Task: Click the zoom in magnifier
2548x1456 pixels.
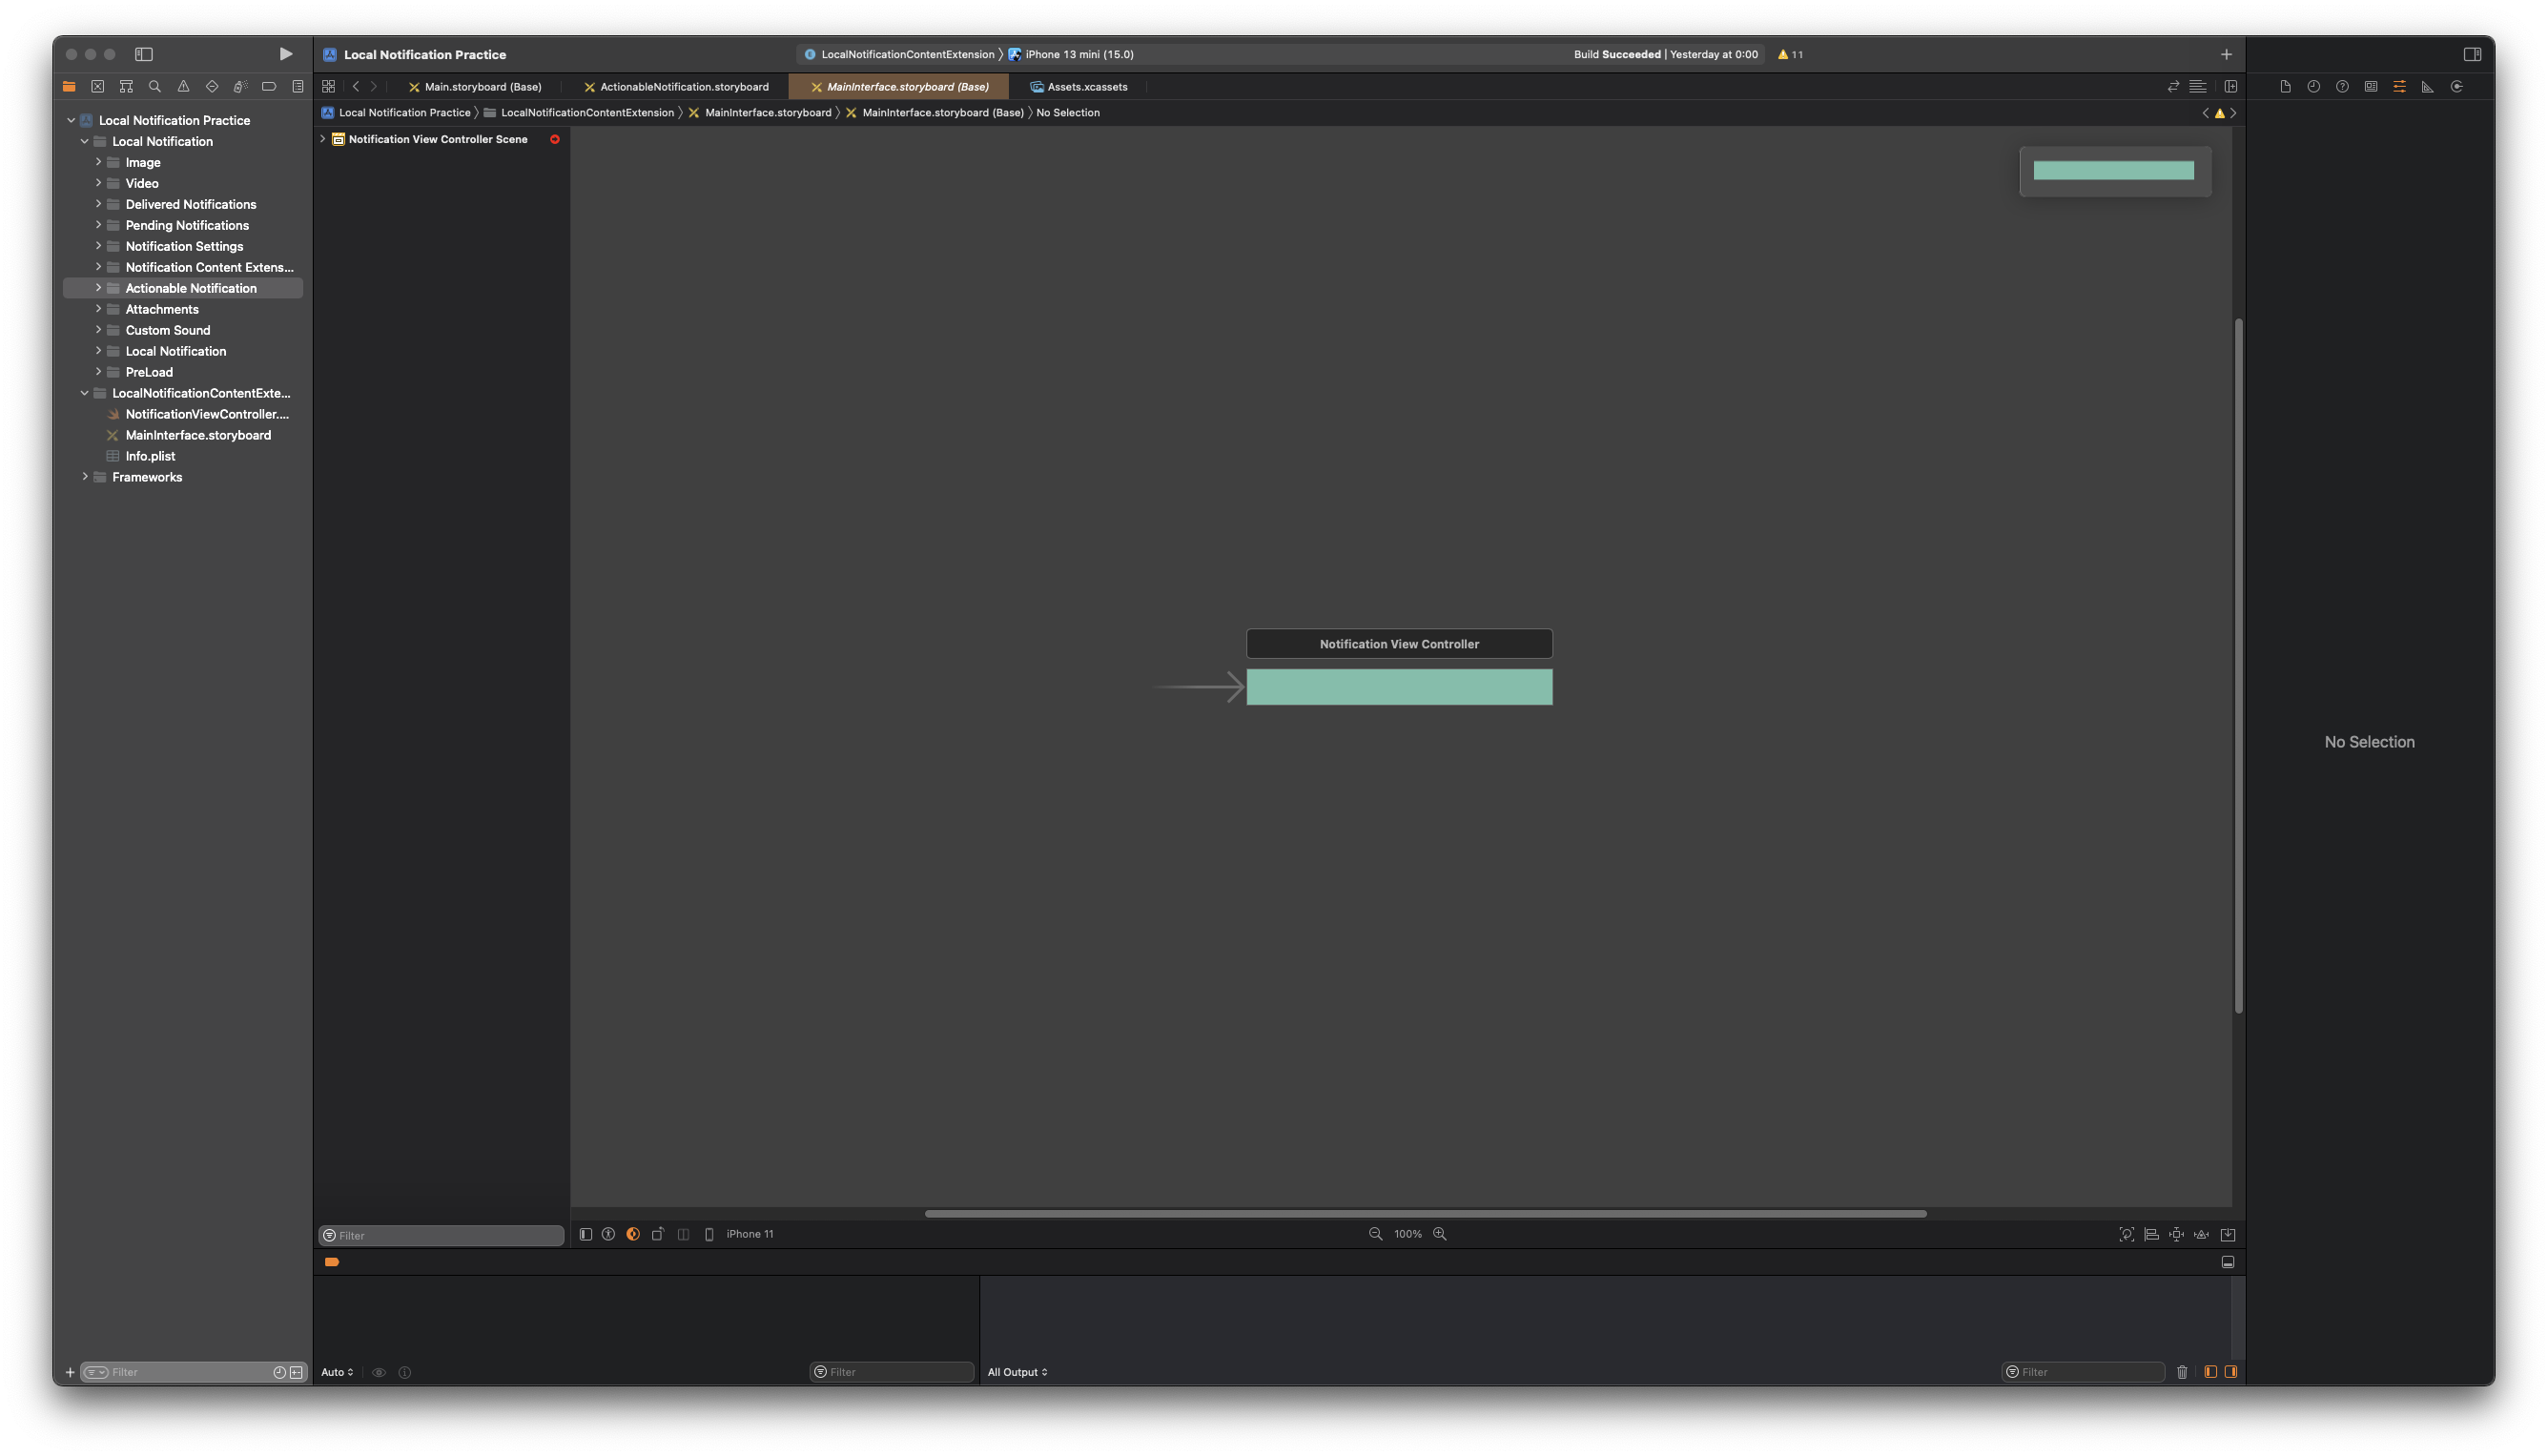Action: pos(1440,1234)
